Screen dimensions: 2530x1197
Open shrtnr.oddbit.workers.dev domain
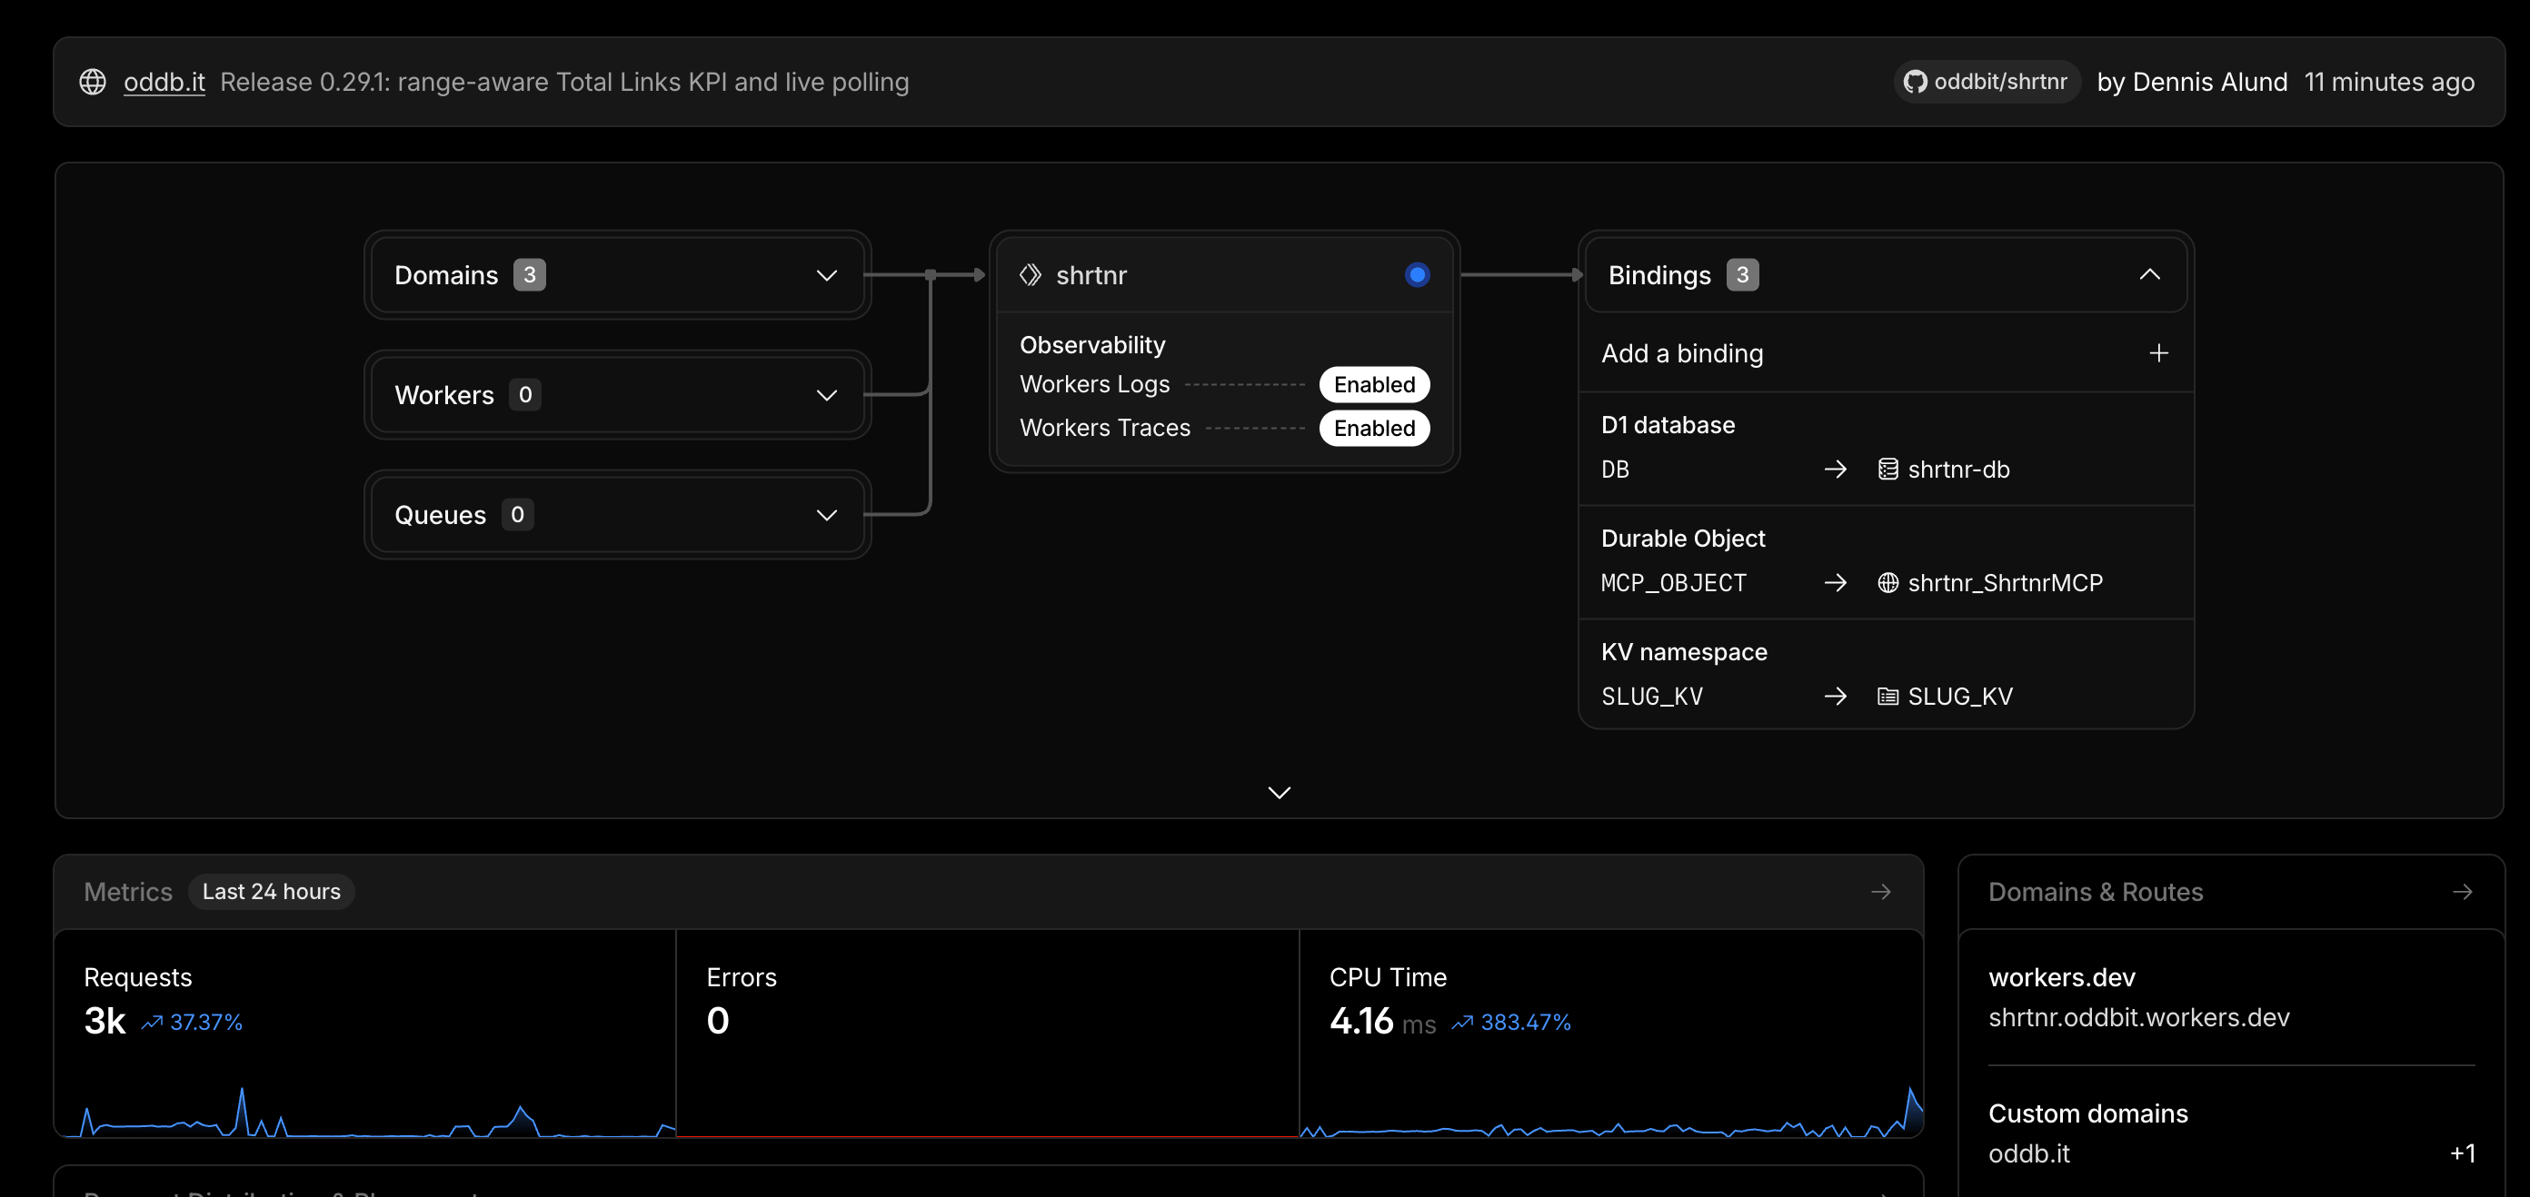coord(2138,1017)
